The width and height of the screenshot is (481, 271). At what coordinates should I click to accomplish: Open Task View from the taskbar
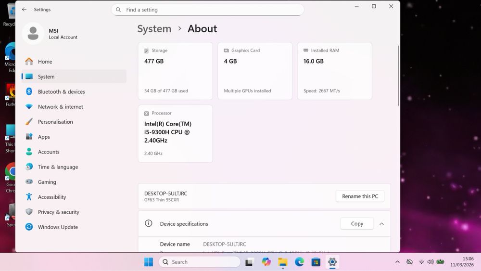tap(249, 262)
